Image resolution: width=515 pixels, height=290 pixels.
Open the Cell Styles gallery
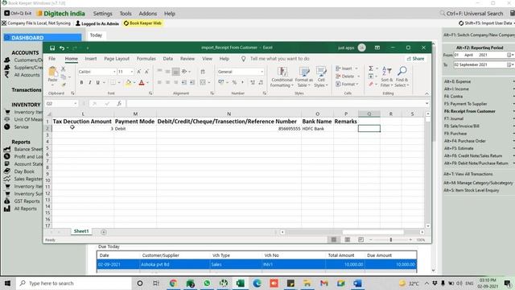pyautogui.click(x=321, y=77)
